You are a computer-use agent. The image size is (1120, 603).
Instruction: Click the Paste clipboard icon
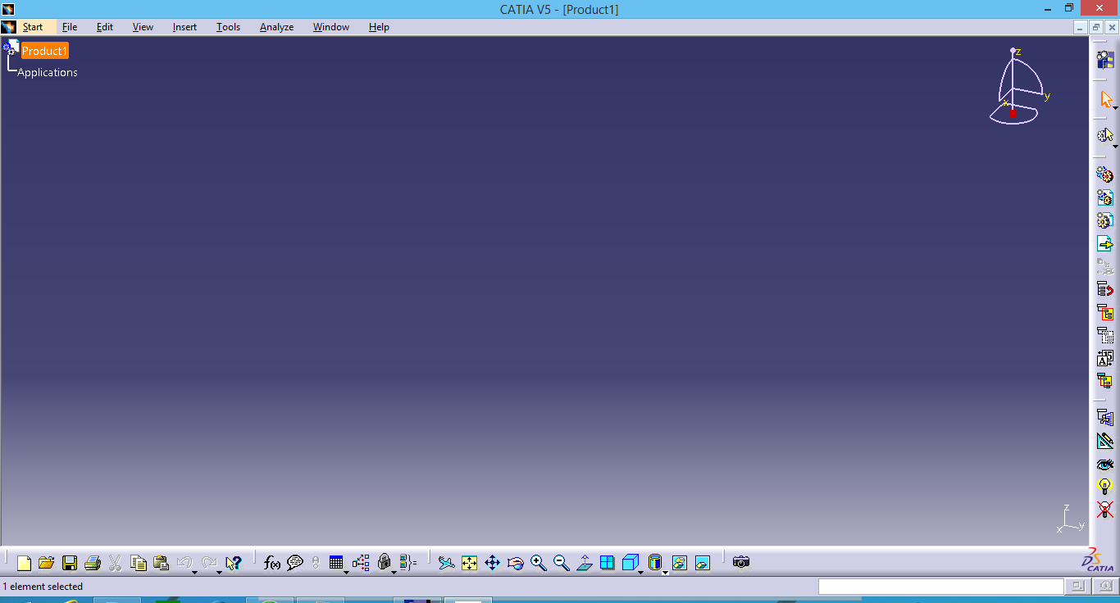pyautogui.click(x=162, y=563)
